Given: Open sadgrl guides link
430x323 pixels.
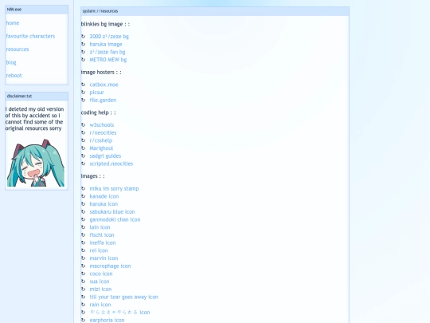Looking at the screenshot, I should click(105, 156).
